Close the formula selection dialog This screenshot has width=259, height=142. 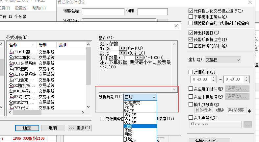click(x=176, y=26)
